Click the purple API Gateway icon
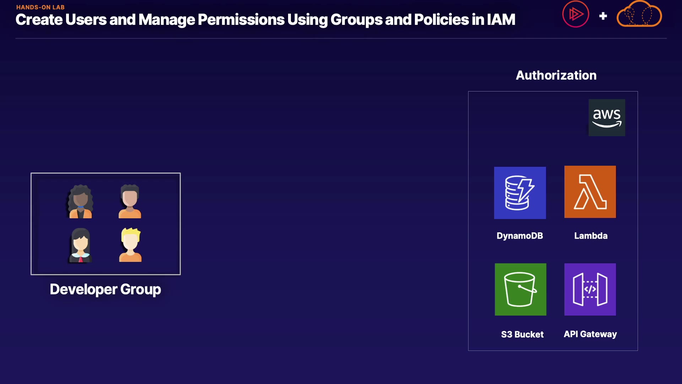This screenshot has width=682, height=384. (x=590, y=289)
